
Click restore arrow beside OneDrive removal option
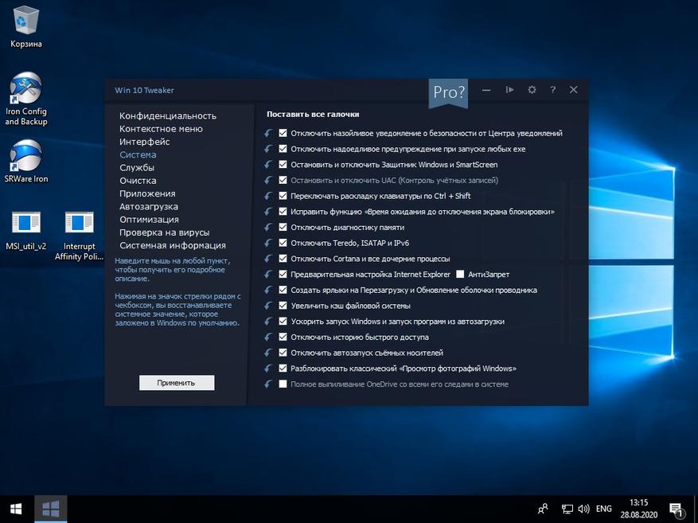[x=268, y=384]
